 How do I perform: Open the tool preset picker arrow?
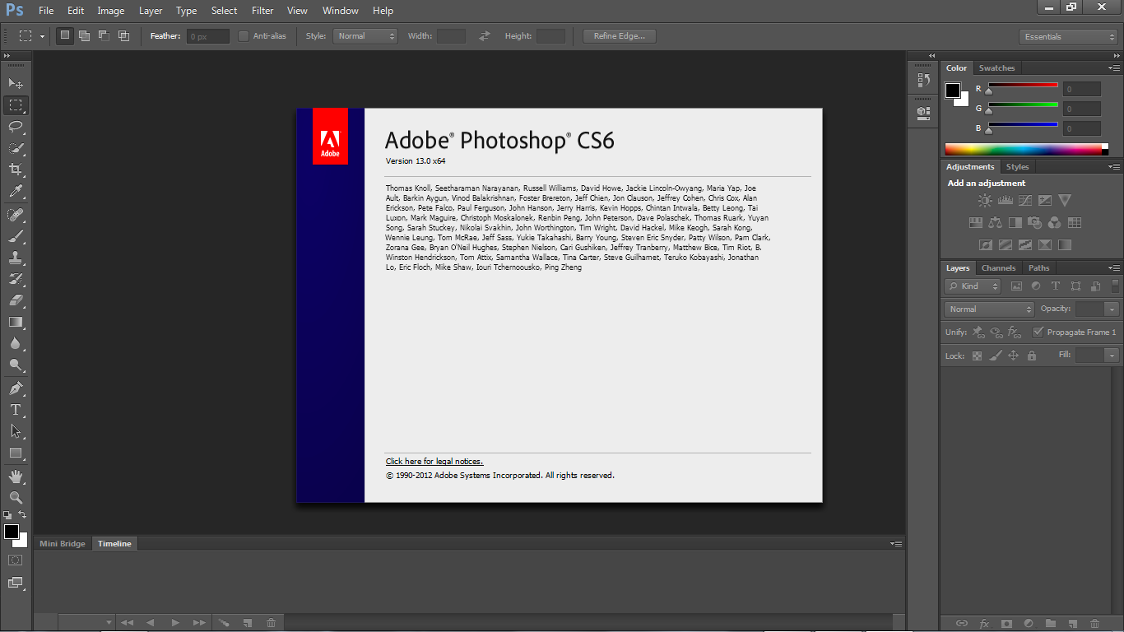click(x=42, y=36)
